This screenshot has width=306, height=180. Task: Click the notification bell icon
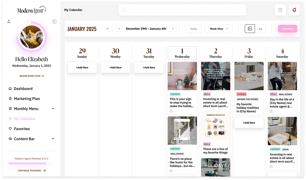tap(294, 10)
